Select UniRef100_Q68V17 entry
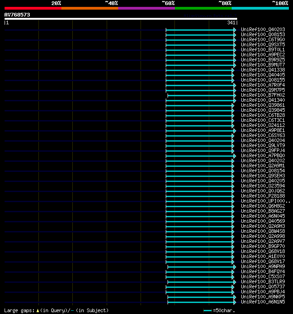Image resolution: width=293 pixels, height=314 pixels. [263, 262]
